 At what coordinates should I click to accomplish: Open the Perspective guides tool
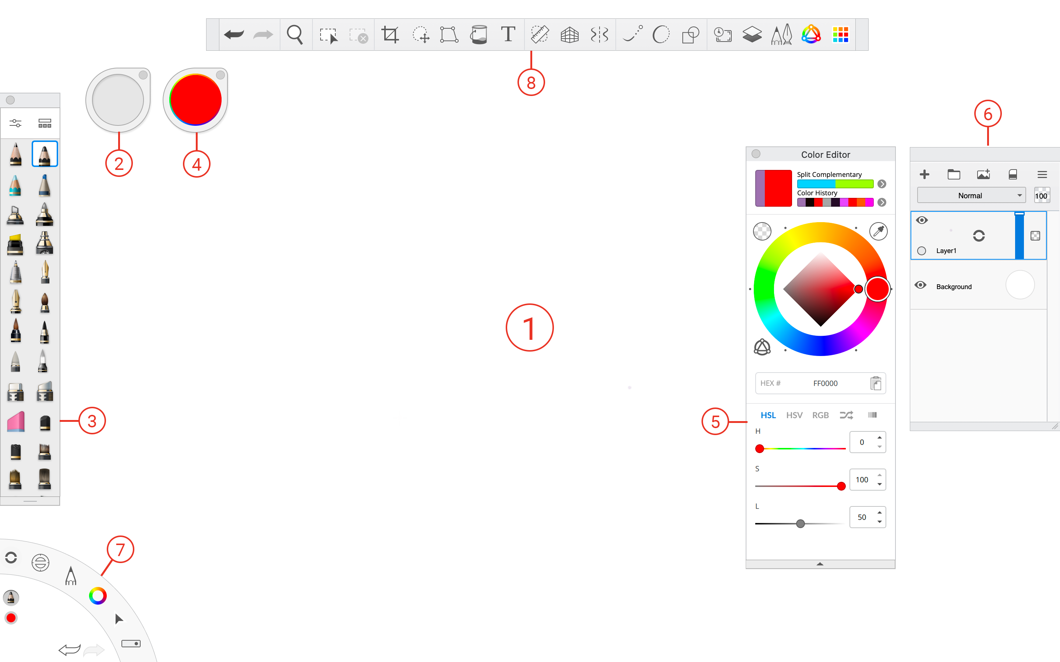[x=569, y=34]
